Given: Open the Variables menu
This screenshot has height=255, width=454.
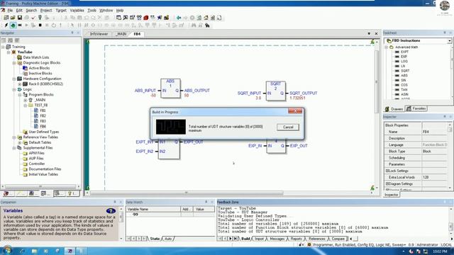Looking at the screenshot, I should tap(77, 11).
